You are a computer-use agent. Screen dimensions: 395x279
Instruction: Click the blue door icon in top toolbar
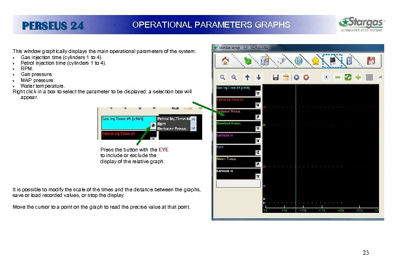[x=349, y=60]
